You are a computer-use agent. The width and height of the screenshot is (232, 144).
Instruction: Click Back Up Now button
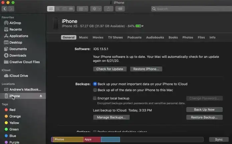[x=204, y=110]
